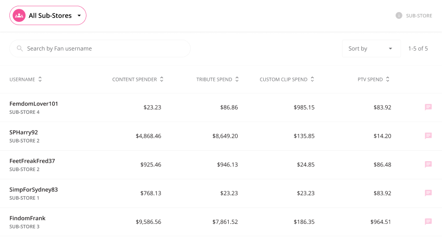
Task: Open message icon for FemdomLover101 row
Action: [x=428, y=107]
